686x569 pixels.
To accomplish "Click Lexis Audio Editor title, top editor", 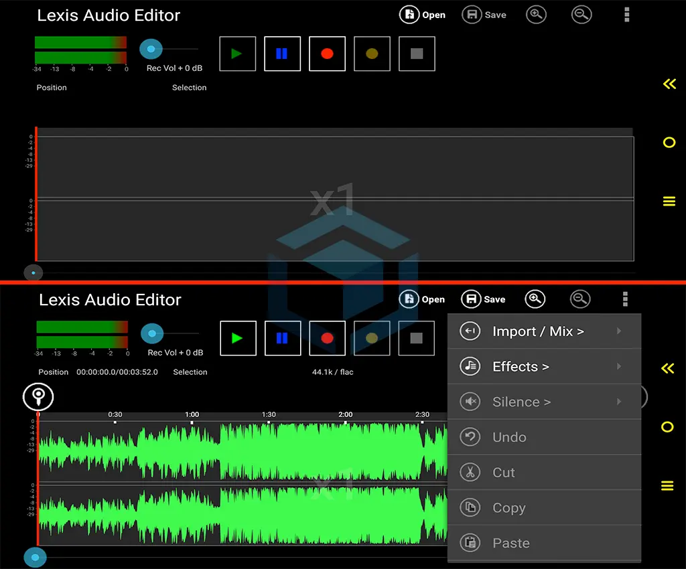I will coord(109,15).
